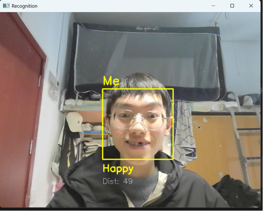Minimize the Recognition window
Viewport: 263px width, 211px height.
pos(213,6)
